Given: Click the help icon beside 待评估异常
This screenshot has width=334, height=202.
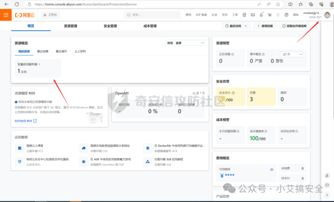Looking at the screenshot, I should click(297, 131).
